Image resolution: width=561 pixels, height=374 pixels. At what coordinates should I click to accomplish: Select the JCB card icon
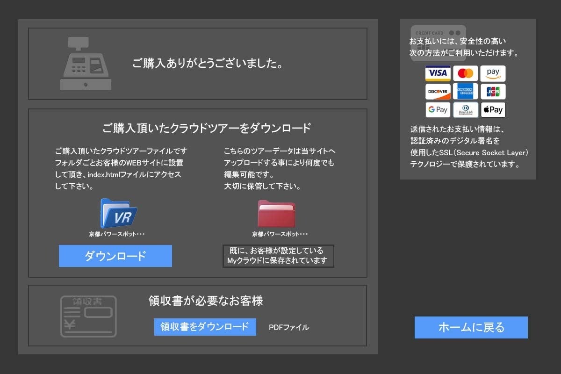pos(493,92)
